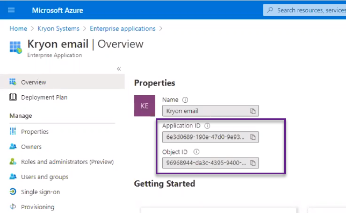Copy the Application ID to clipboard
This screenshot has height=213, width=346.
click(x=253, y=137)
